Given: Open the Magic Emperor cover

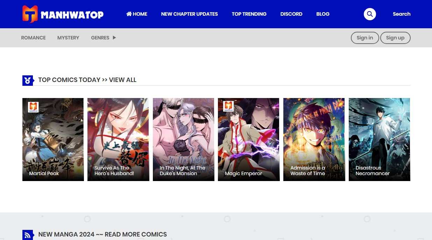Looking at the screenshot, I should 249,140.
